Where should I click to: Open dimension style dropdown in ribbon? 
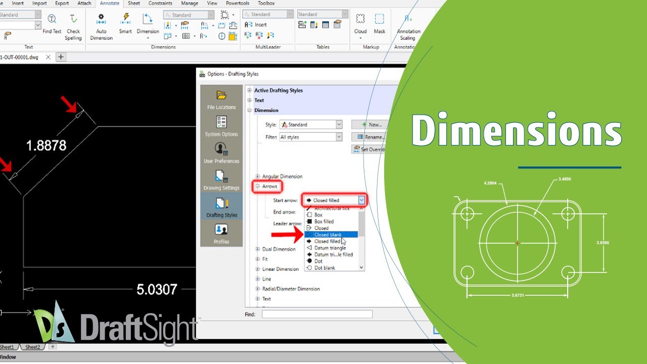coord(211,15)
